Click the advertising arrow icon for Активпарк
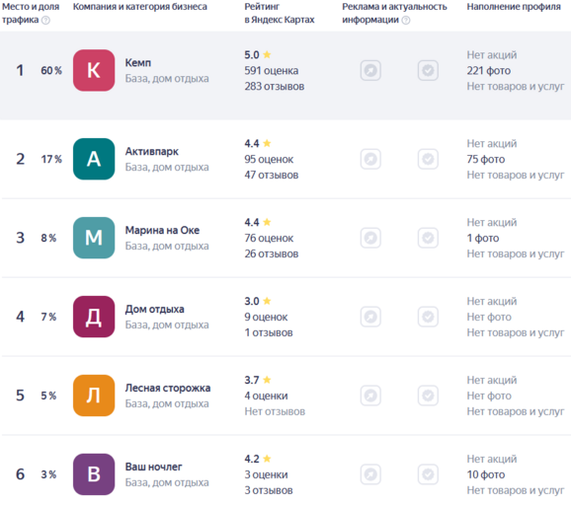The image size is (571, 505). click(370, 159)
